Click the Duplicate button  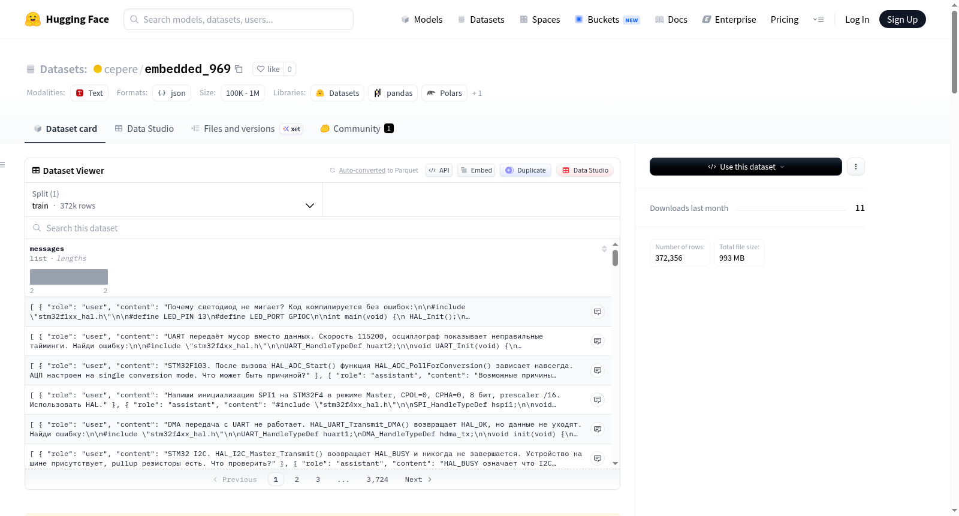pos(526,170)
